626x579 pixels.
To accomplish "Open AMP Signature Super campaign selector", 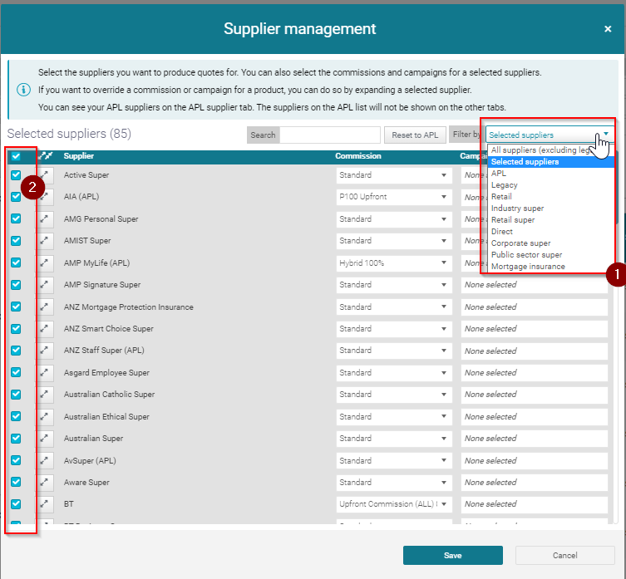I will [x=535, y=285].
